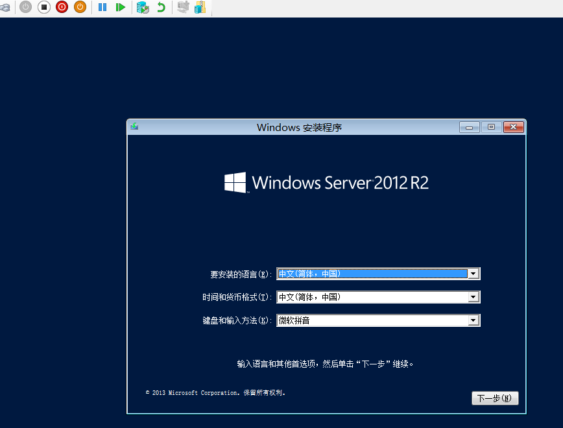Click the 下一步(N) button
This screenshot has height=428, width=563.
pos(495,398)
